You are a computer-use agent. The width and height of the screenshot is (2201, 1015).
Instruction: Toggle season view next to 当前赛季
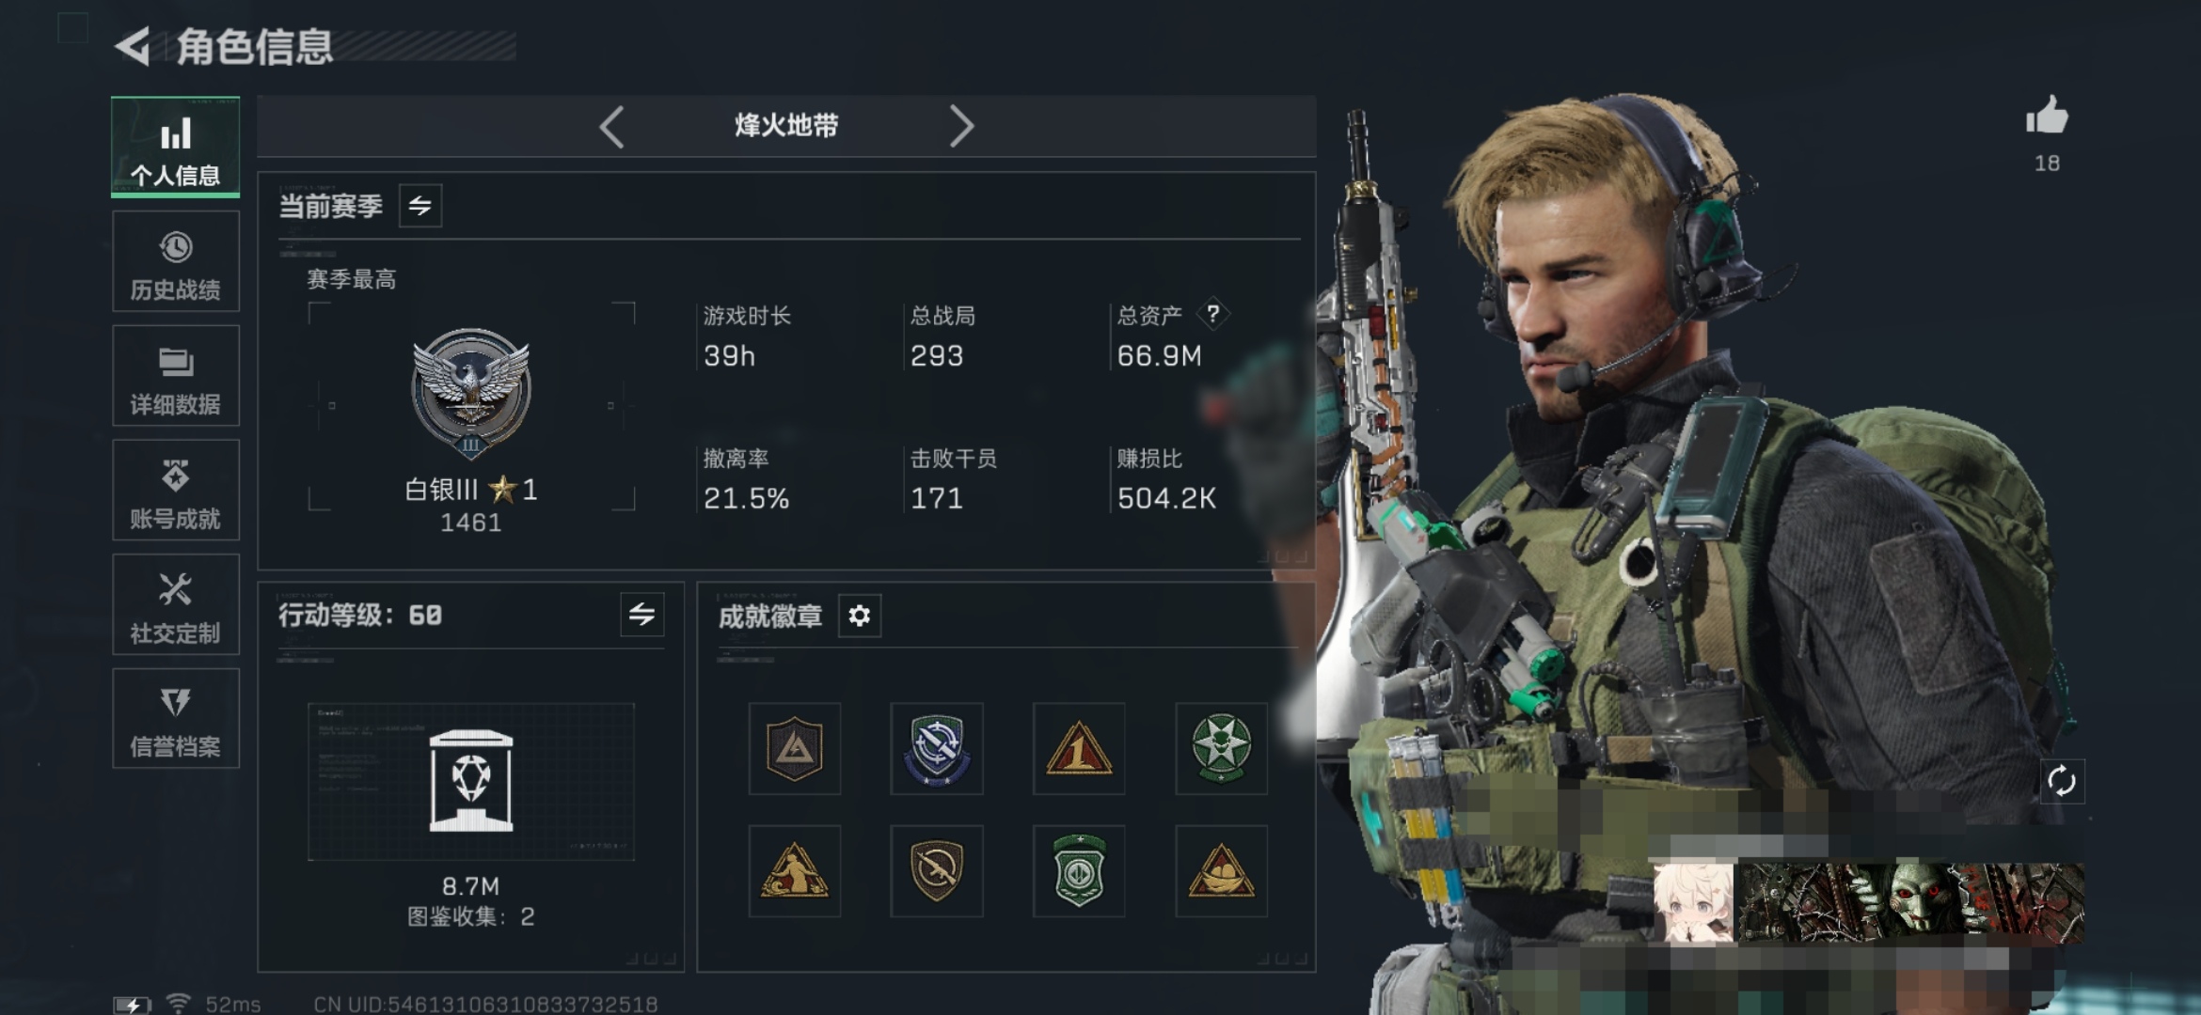pos(420,205)
